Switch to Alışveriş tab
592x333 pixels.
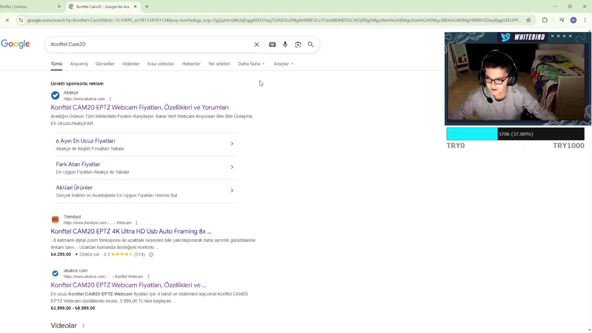click(x=79, y=64)
